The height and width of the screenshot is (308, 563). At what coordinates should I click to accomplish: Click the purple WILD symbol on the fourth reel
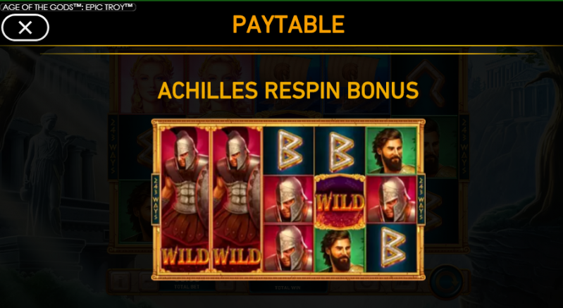tap(340, 202)
